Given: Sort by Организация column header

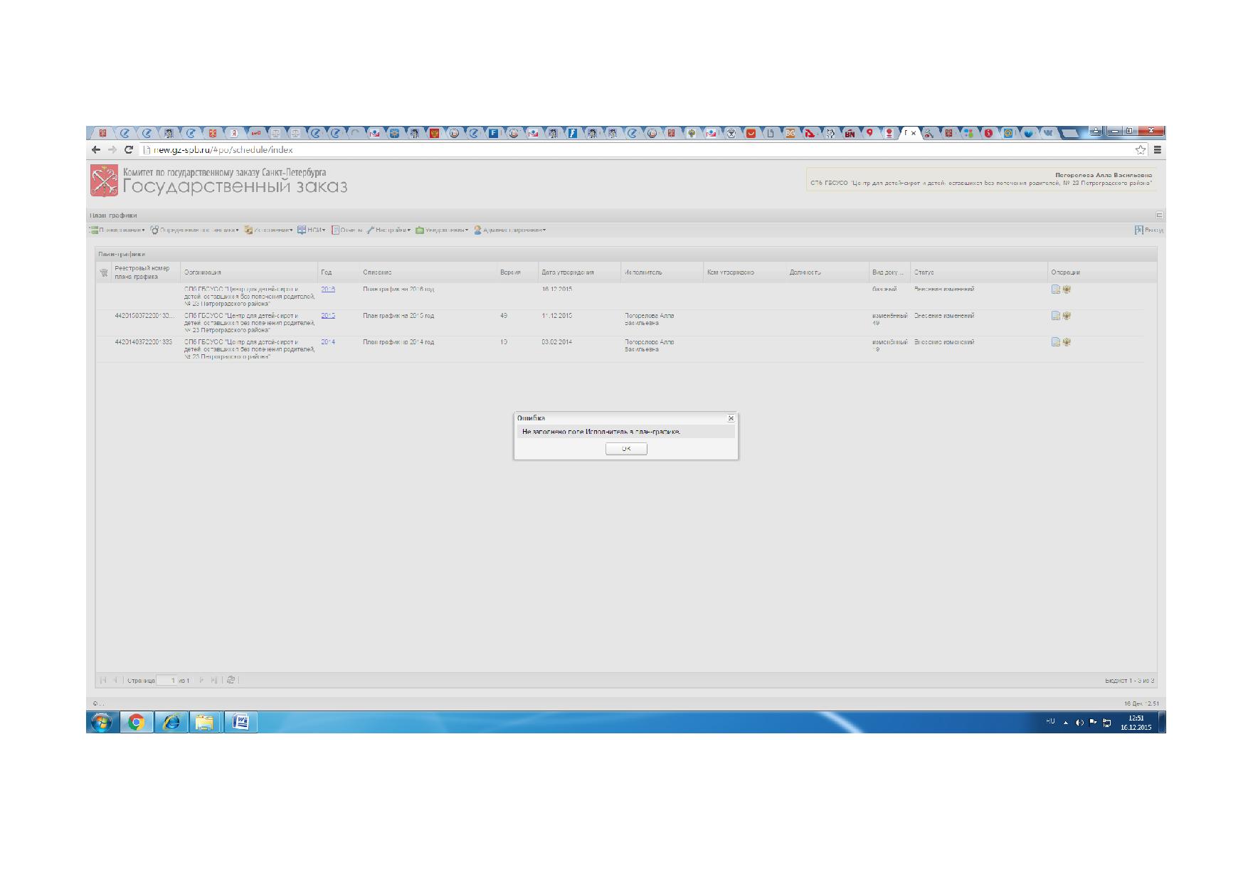Looking at the screenshot, I should [249, 272].
